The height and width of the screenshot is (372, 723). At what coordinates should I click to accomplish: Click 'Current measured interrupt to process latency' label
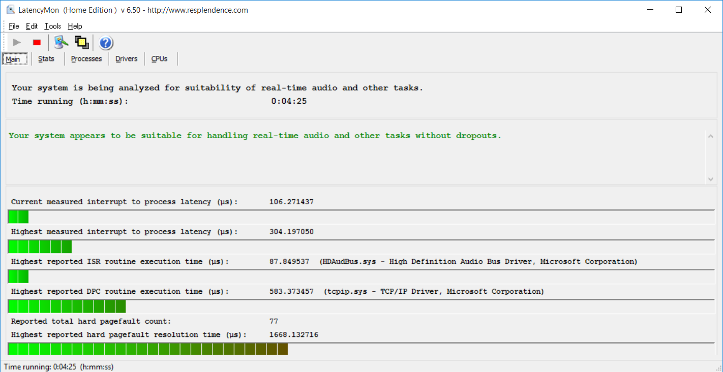pyautogui.click(x=125, y=202)
